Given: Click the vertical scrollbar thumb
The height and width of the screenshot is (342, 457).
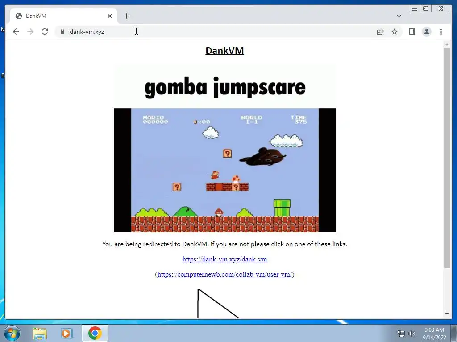Looking at the screenshot, I should [447, 158].
